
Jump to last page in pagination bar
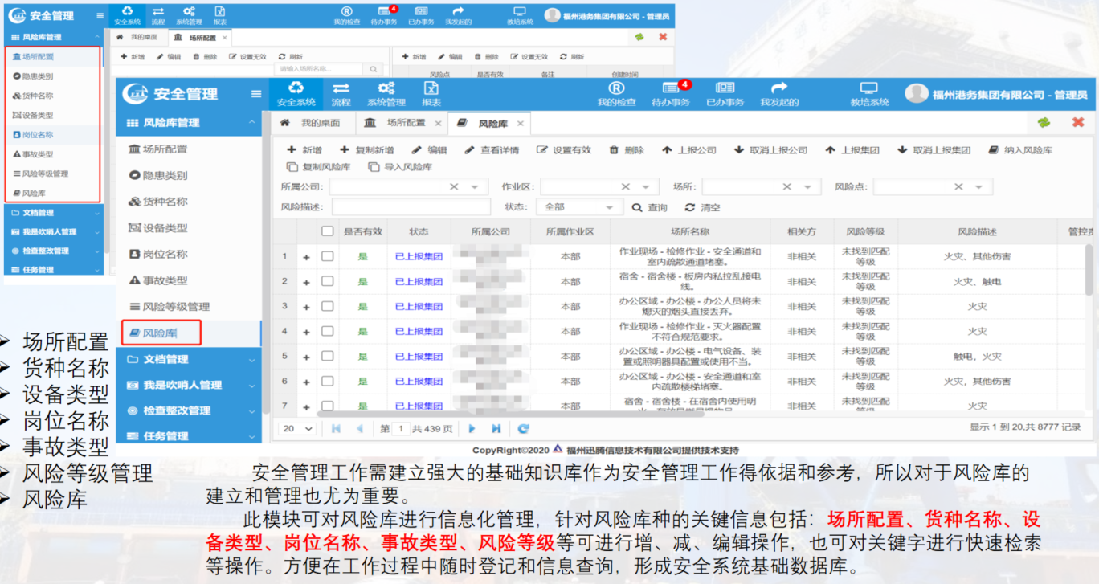point(496,429)
